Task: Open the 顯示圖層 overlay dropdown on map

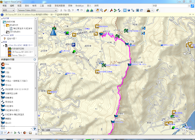Action: coord(51,130)
